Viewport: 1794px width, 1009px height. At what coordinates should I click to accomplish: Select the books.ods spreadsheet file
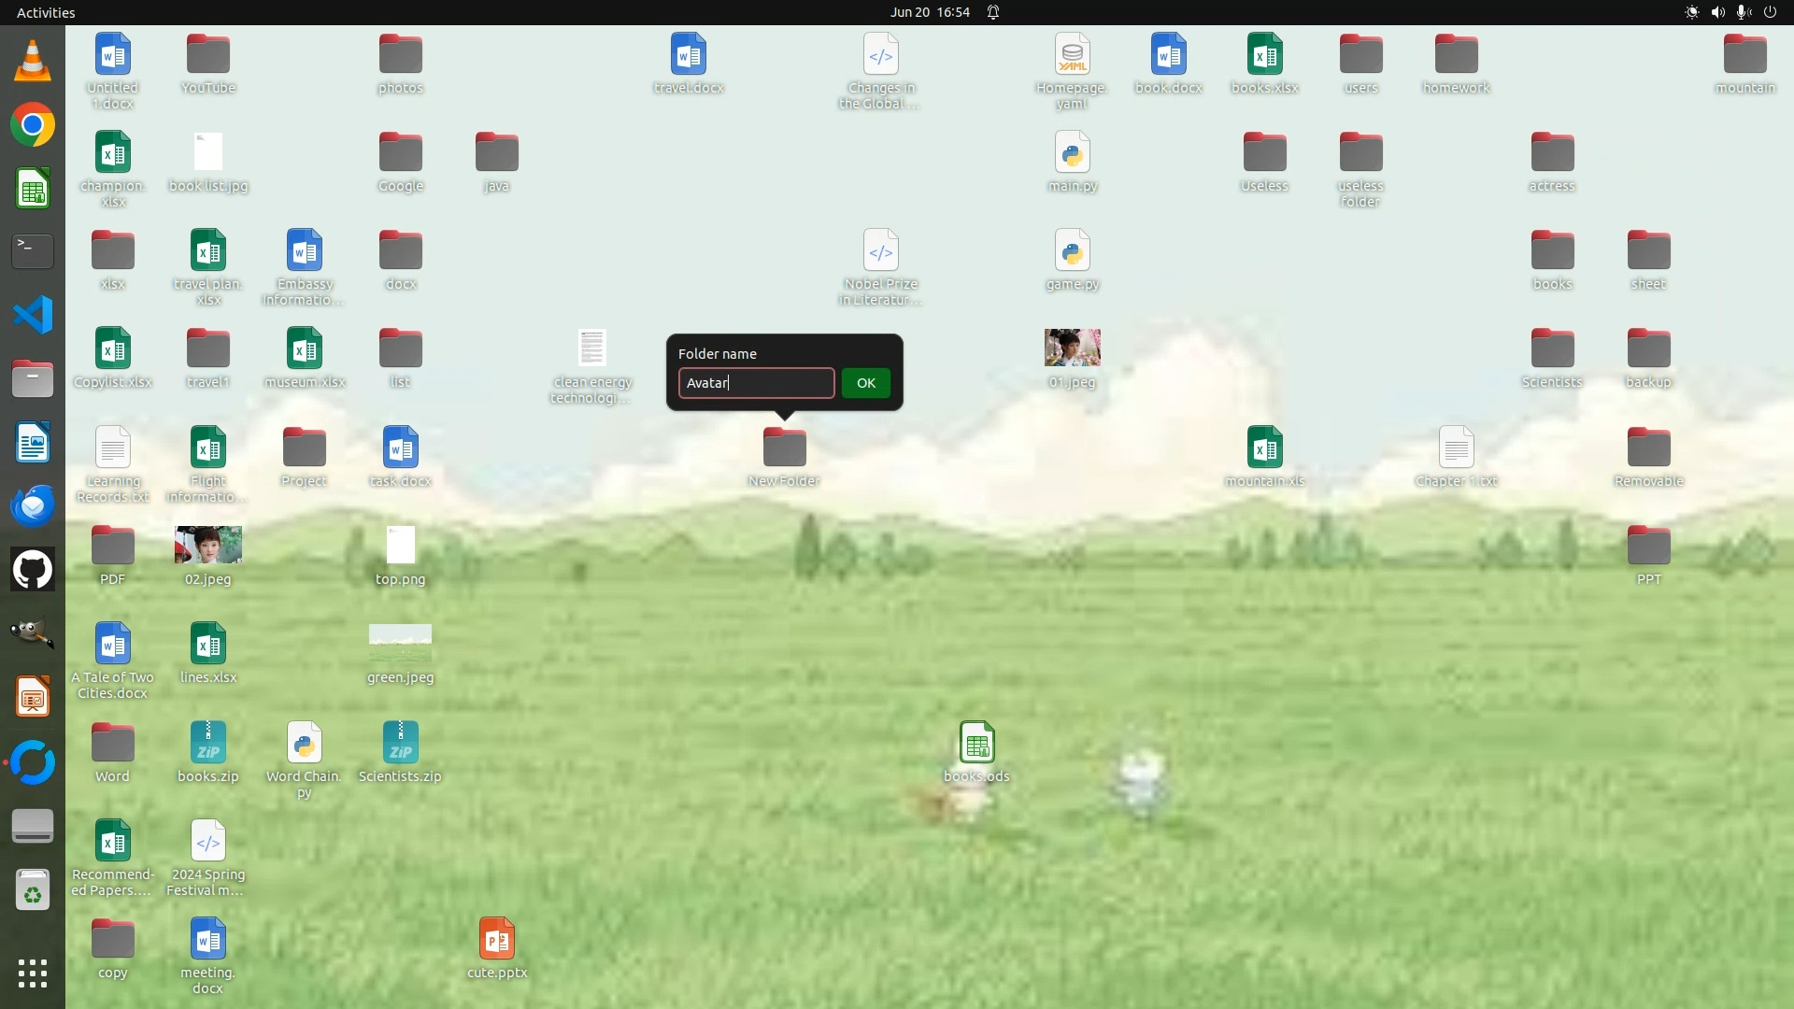point(975,744)
